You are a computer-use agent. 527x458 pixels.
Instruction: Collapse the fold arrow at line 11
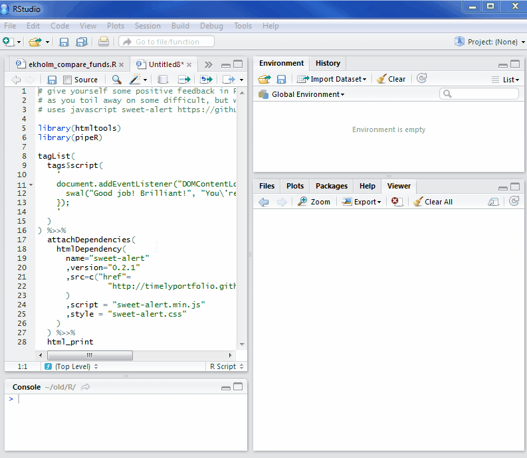coord(31,185)
